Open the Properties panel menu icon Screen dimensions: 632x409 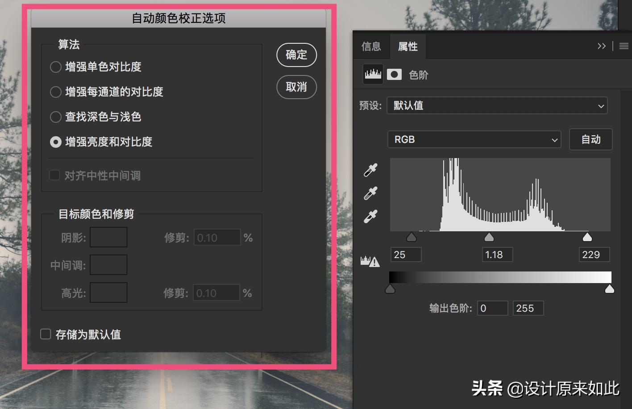tap(624, 46)
